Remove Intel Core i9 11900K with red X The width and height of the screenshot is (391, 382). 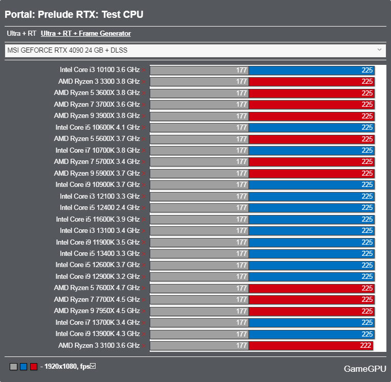tap(144, 243)
